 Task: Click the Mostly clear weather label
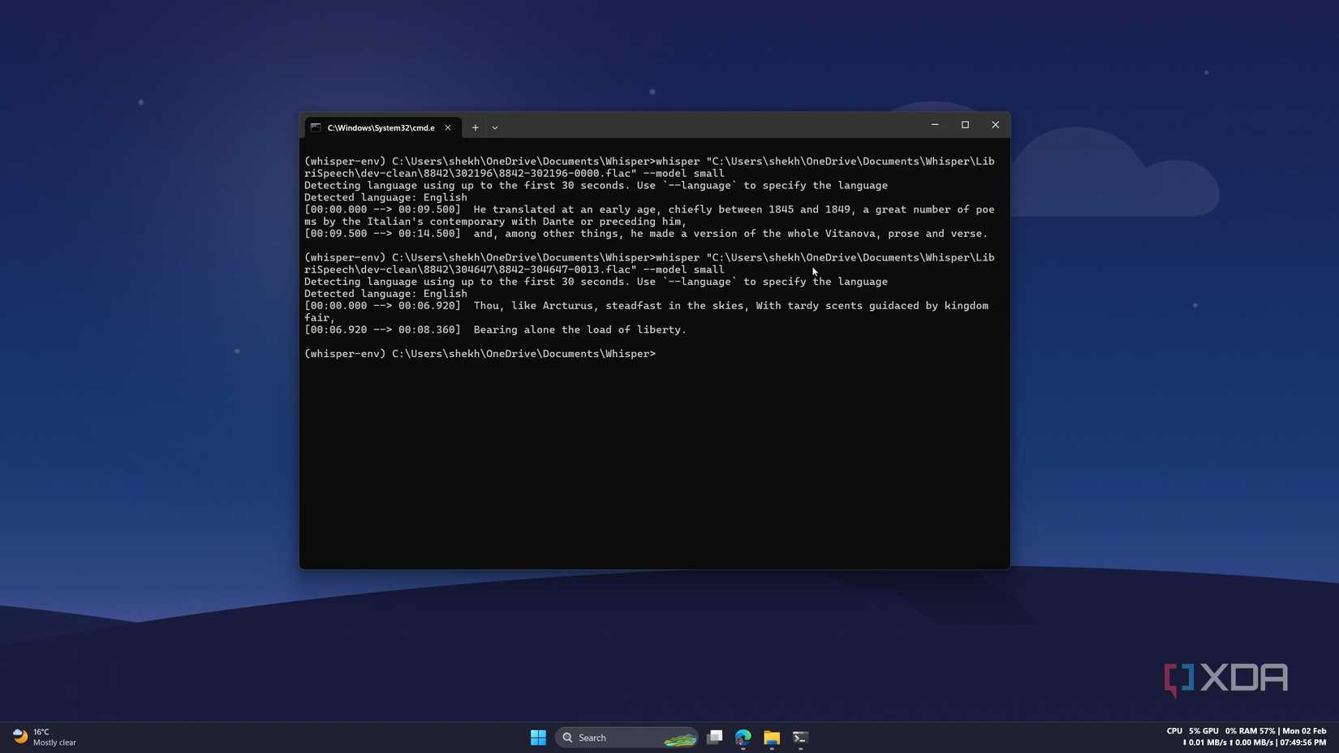(x=54, y=742)
